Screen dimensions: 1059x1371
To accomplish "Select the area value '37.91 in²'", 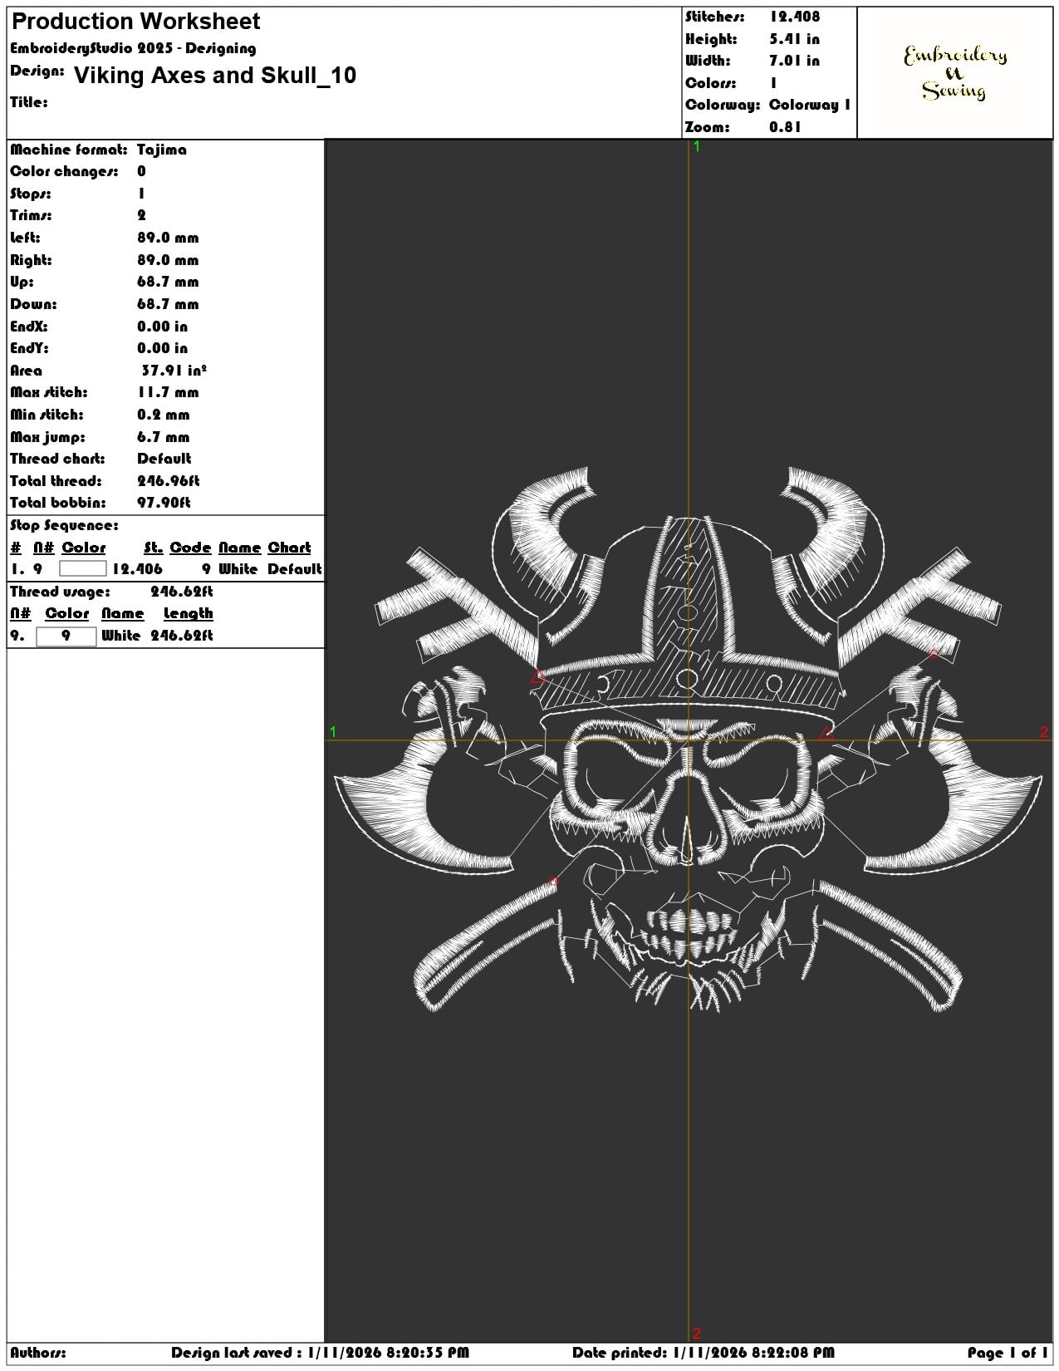I will coord(174,371).
